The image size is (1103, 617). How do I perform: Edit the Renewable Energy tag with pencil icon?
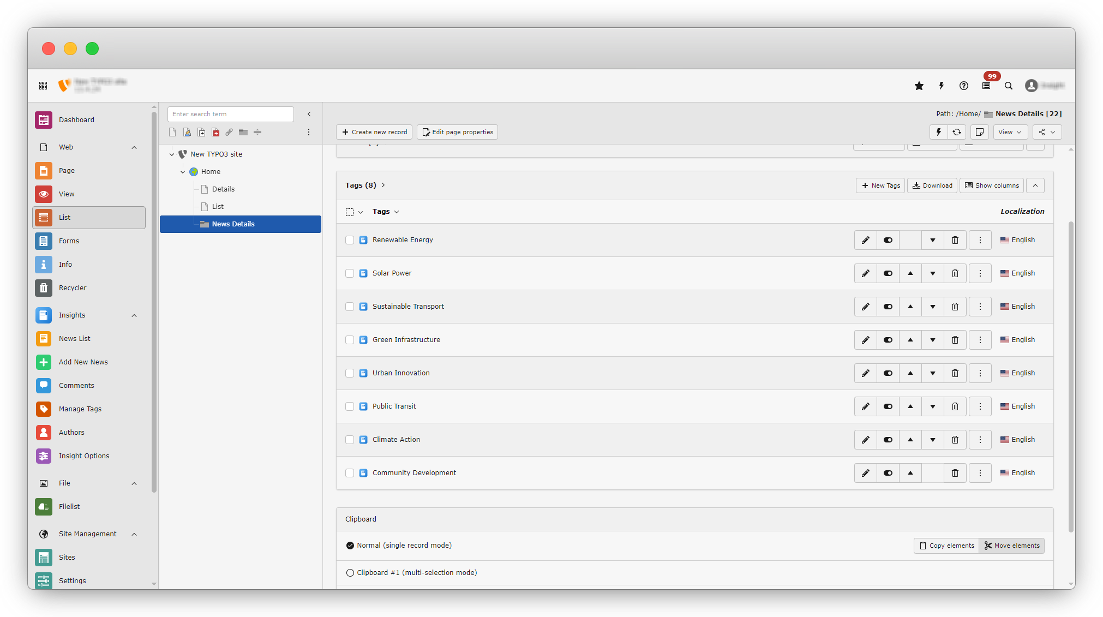pyautogui.click(x=866, y=240)
